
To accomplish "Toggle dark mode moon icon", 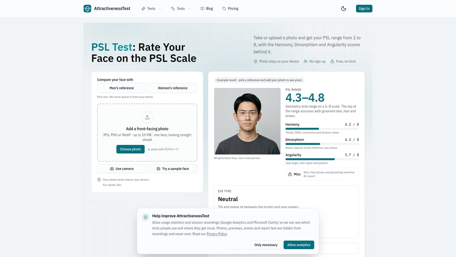I will click(x=343, y=9).
